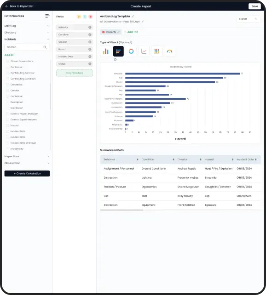This screenshot has width=266, height=295.
Task: Click the Kelly McCoy table cell
Action: pyautogui.click(x=185, y=196)
